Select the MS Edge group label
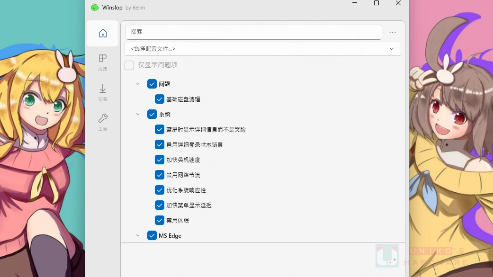This screenshot has width=493, height=277. click(170, 235)
